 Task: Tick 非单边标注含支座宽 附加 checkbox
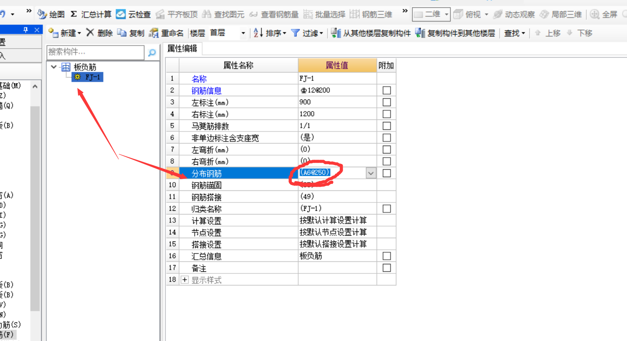[387, 137]
